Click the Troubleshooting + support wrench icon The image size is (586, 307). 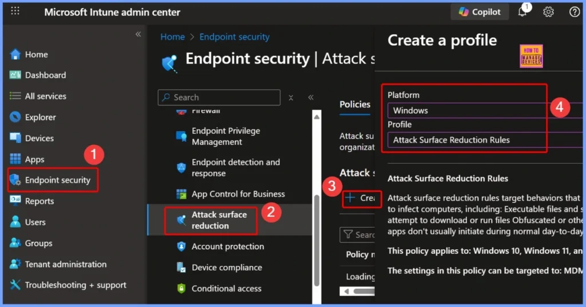(x=15, y=285)
